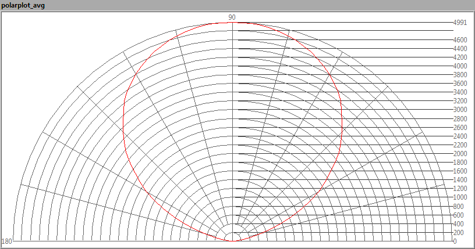Viewport: 475px width, 249px height.
Task: Click the 4000 scale value
Action: (x=460, y=66)
